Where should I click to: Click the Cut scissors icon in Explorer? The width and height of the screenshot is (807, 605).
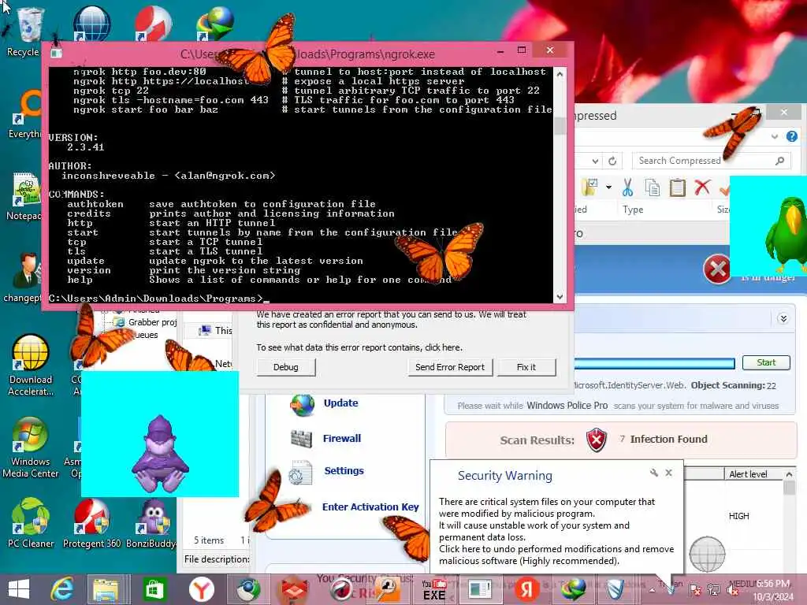[x=627, y=187]
